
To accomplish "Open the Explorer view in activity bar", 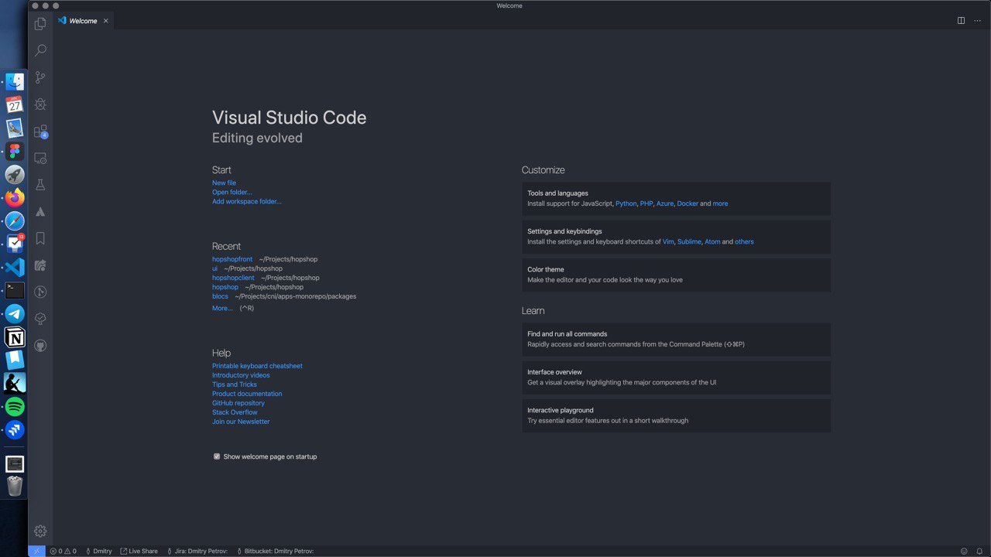I will (x=40, y=24).
